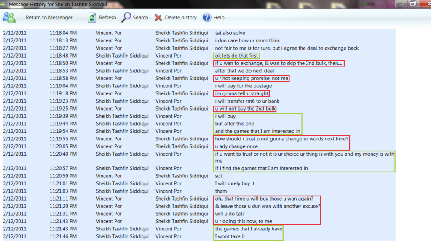The height and width of the screenshot is (241, 431).
Task: Click the green Refresh arrows icon
Action: tap(92, 18)
